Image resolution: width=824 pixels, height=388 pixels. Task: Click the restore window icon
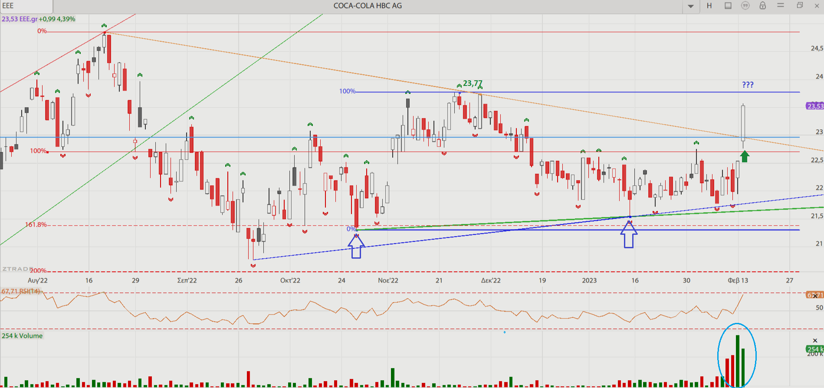pos(800,5)
